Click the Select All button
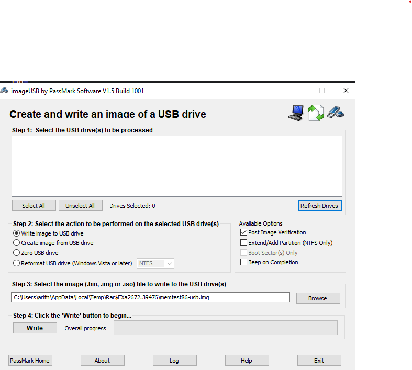Image resolution: width=412 pixels, height=370 pixels. click(34, 206)
